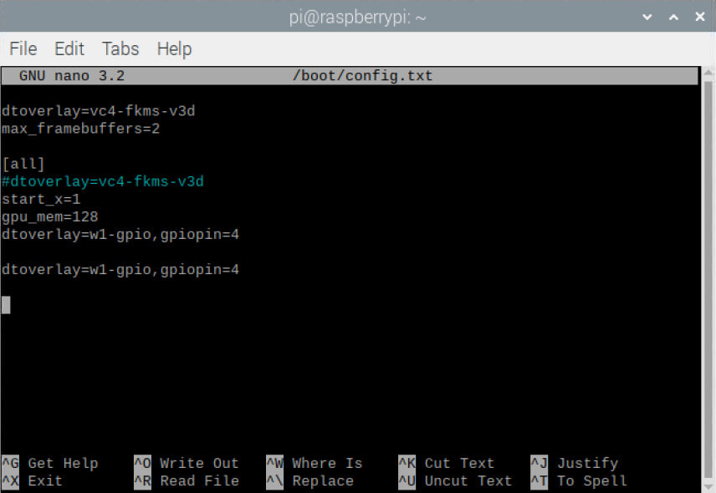Image resolution: width=716 pixels, height=493 pixels.
Task: Close the terminal window
Action: [x=700, y=17]
